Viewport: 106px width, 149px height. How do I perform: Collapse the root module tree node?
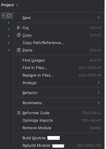(x=3, y=16)
